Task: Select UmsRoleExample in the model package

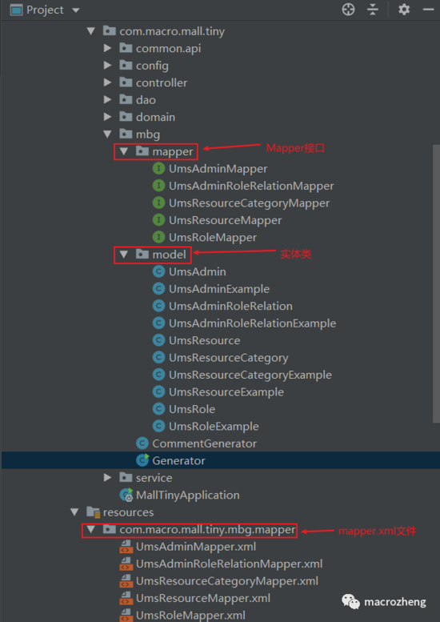Action: coord(214,427)
